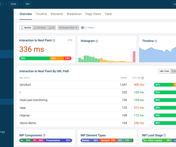Select the Overview tab
This screenshot has width=176, height=147.
(26, 14)
